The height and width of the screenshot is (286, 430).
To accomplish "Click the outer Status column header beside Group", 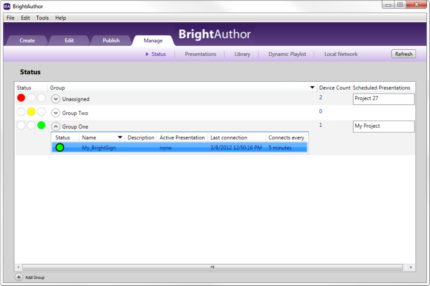I will [x=24, y=88].
